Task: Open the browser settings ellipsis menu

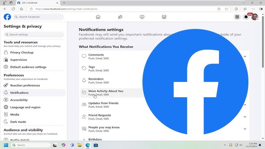Action: click(253, 9)
